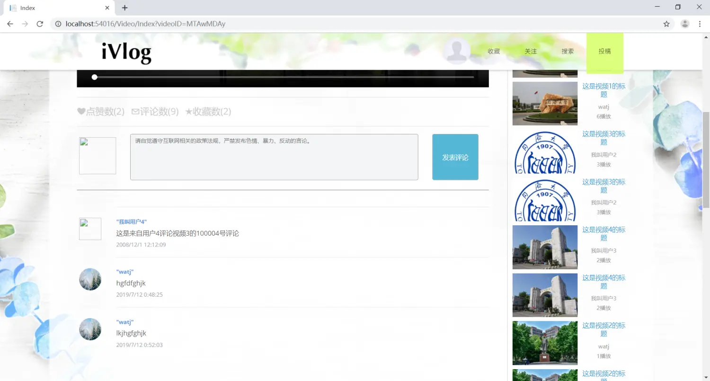Click comment text hgfdfghjk

point(131,283)
